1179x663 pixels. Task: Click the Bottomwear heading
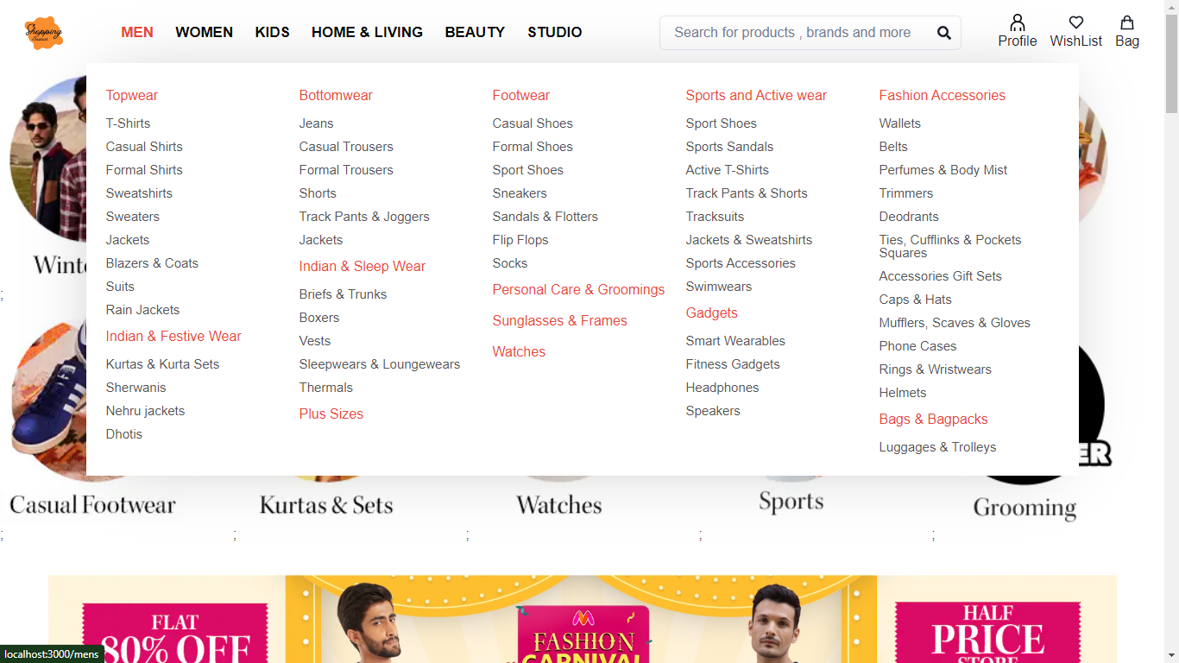click(336, 96)
